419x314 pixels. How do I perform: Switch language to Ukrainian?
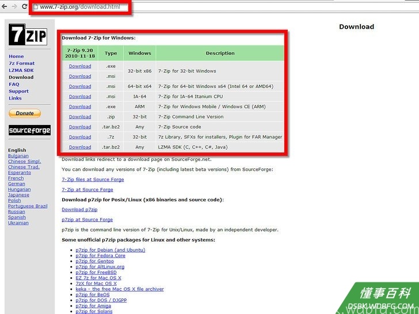[x=18, y=223]
